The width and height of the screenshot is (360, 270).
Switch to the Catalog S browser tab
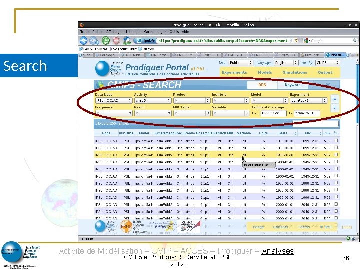[106, 55]
